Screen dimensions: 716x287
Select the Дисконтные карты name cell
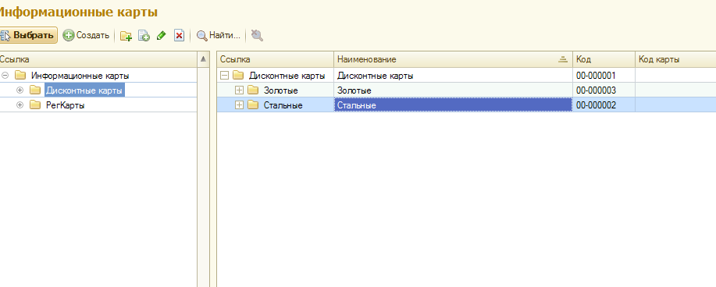453,76
